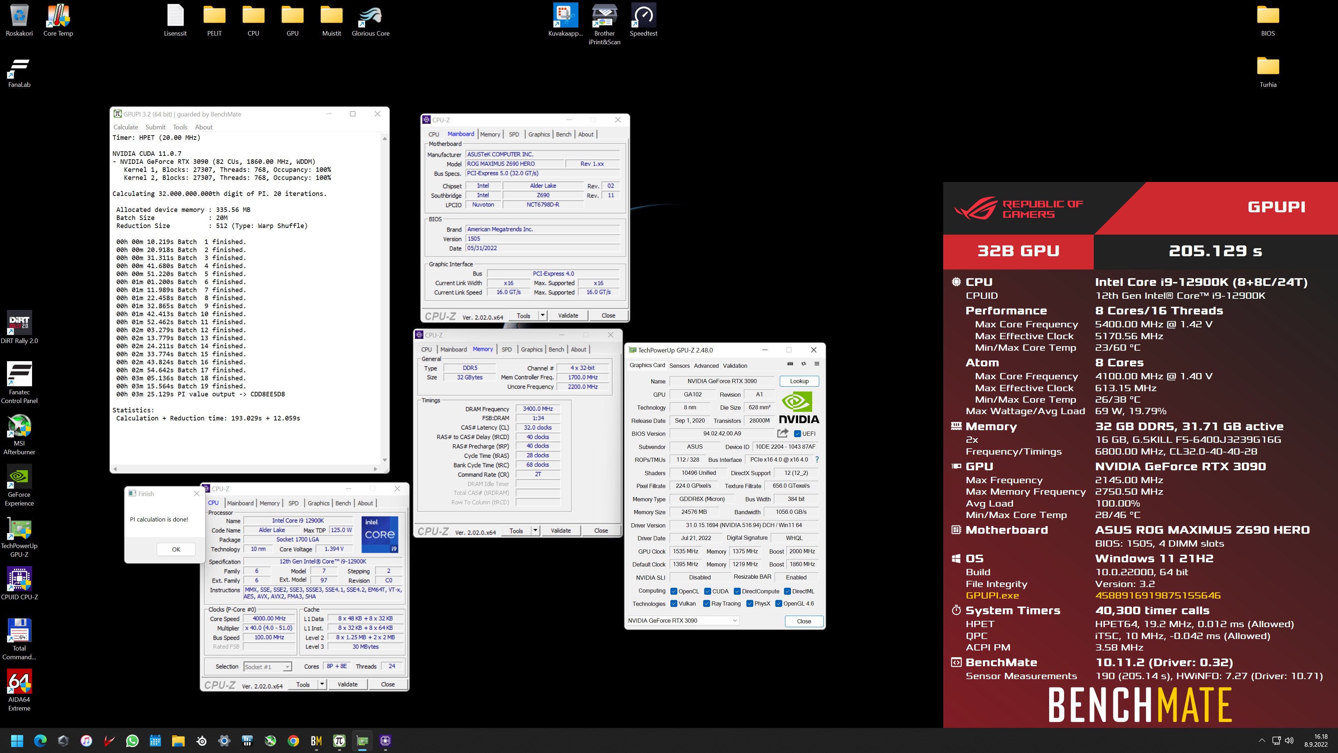Open the Total Commander desktop icon
This screenshot has width=1338, height=753.
tap(19, 639)
